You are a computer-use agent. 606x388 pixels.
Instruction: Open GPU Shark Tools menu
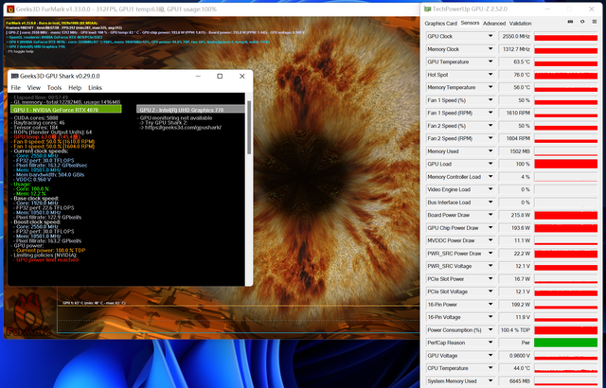pyautogui.click(x=54, y=88)
